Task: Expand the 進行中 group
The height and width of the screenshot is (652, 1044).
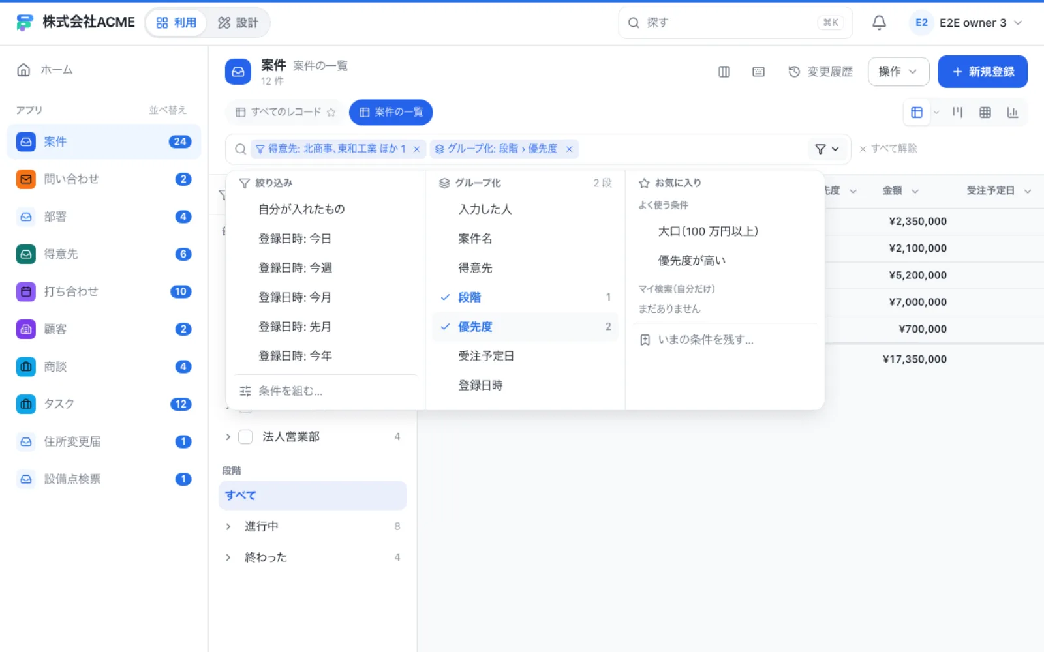Action: [x=228, y=526]
